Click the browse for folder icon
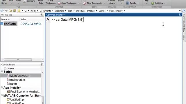Viewport: 186px width, 104px height. 15,11
